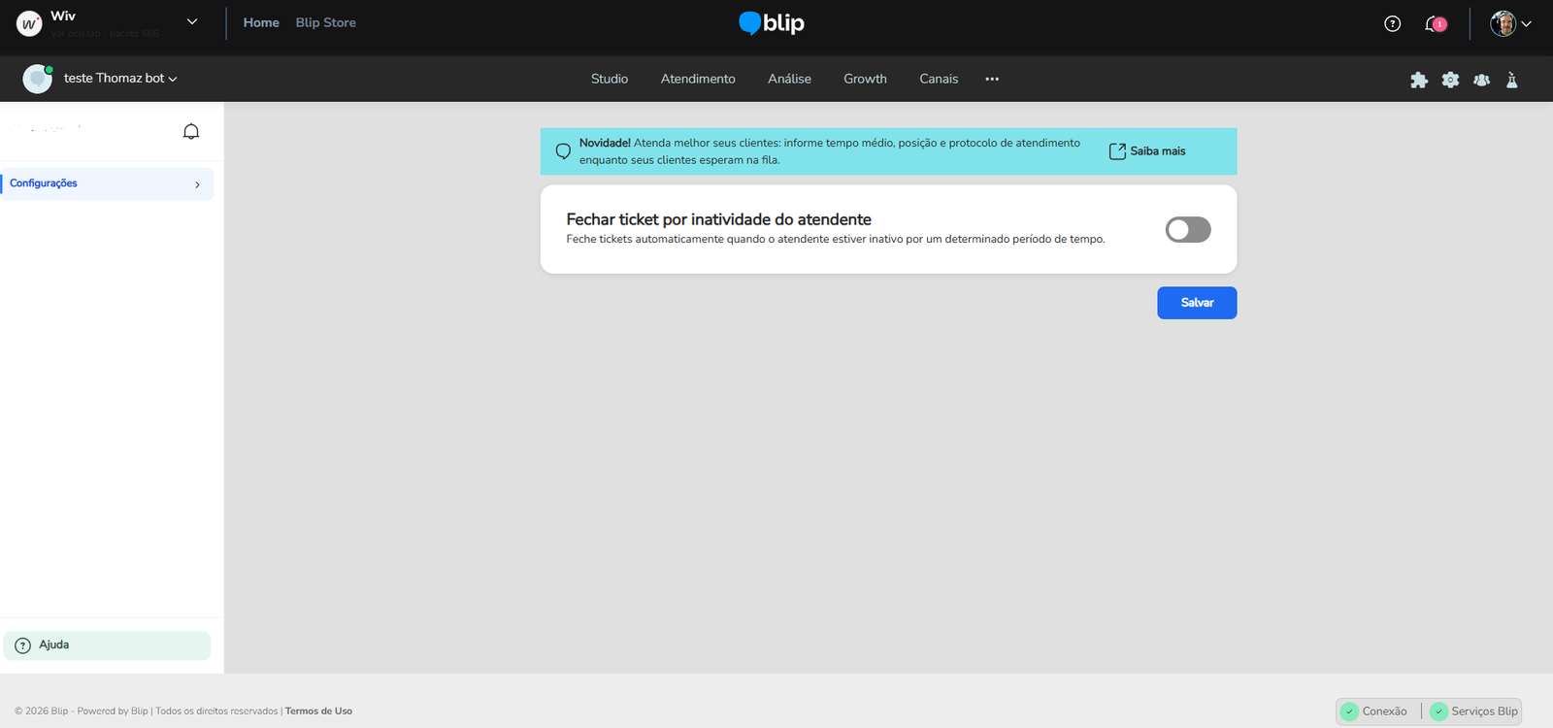Click the blip logo in the header
The image size is (1553, 728).
(x=772, y=23)
